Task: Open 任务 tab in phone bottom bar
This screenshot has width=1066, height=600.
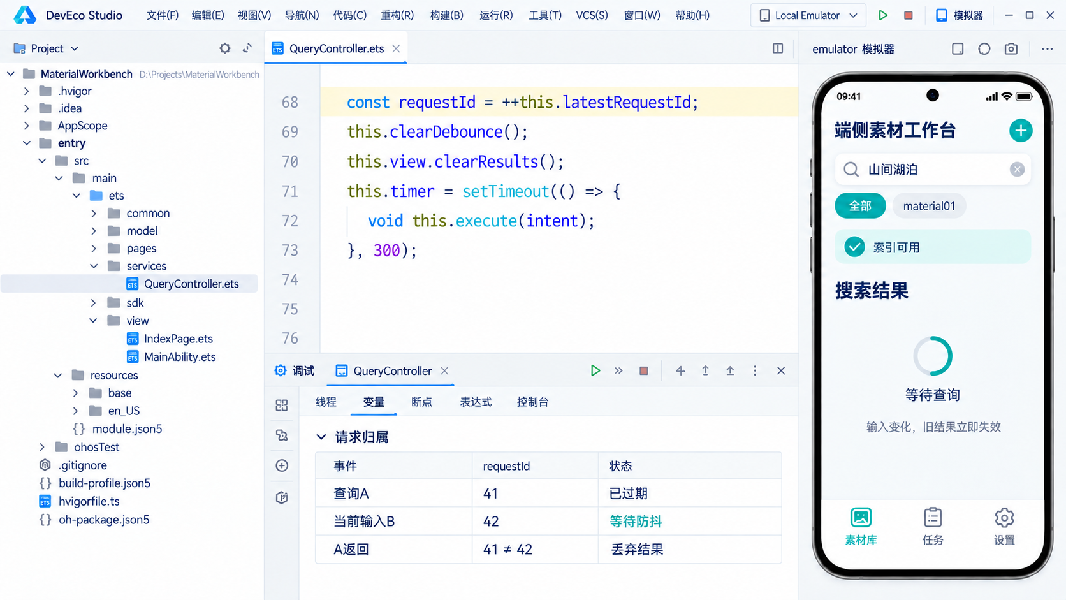Action: point(933,527)
